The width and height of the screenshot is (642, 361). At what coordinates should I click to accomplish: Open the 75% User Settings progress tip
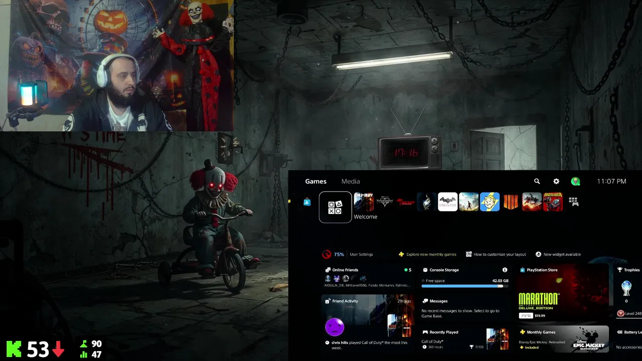coord(348,254)
